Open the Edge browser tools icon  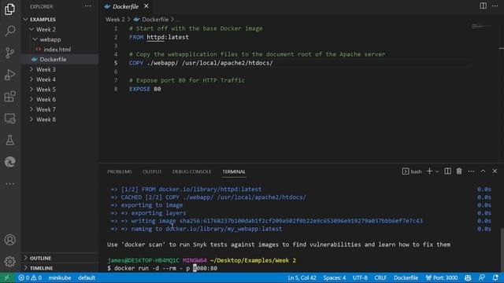coord(10,162)
